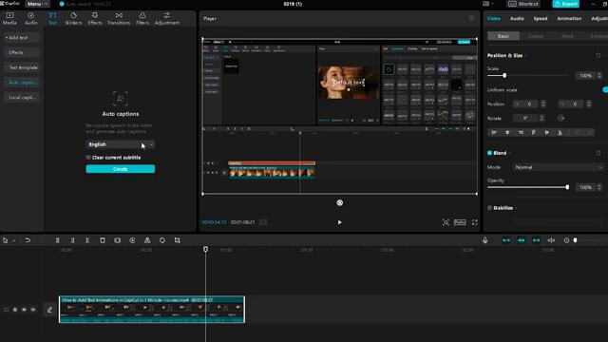Click the Create auto captions button
The height and width of the screenshot is (342, 608).
[121, 169]
